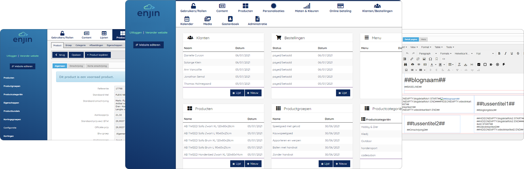Click Redo arrow in editor toolbar
Image resolution: width=524 pixels, height=169 pixels.
pos(414,53)
